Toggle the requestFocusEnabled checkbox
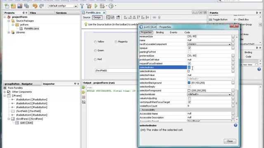The image size is (264, 148). pos(189,63)
